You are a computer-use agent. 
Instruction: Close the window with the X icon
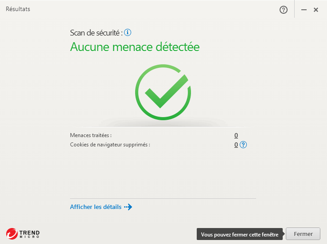click(x=316, y=10)
